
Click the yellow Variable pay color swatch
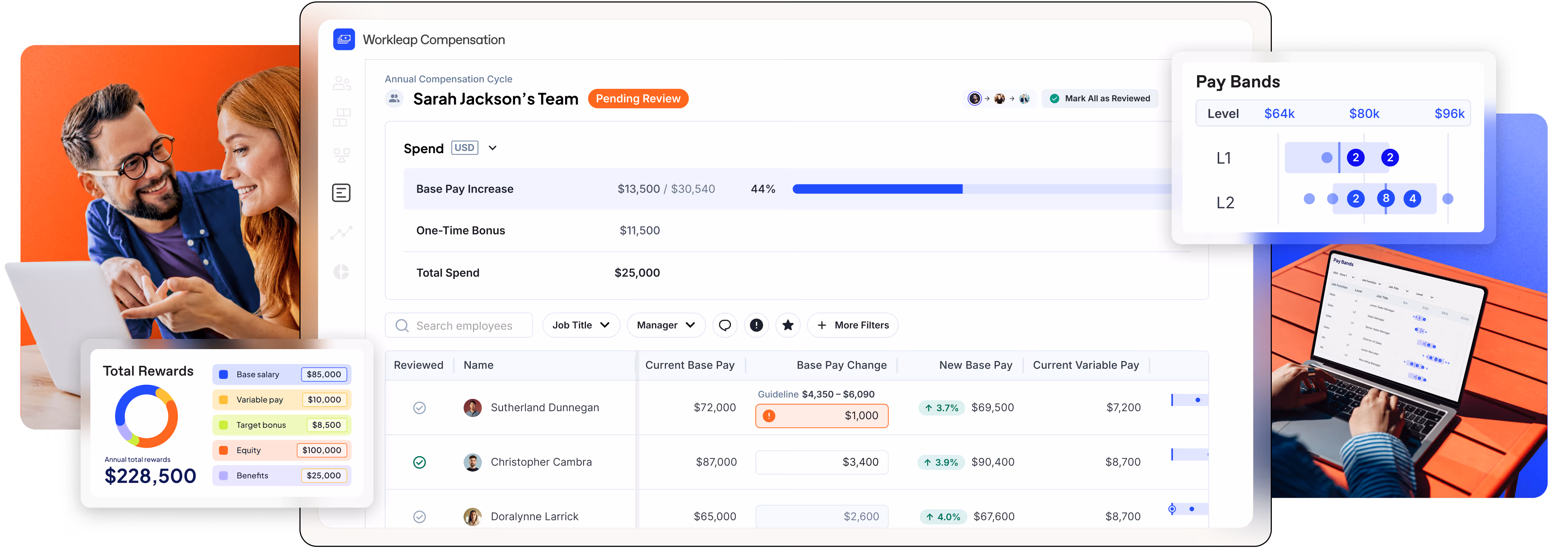pyautogui.click(x=223, y=400)
